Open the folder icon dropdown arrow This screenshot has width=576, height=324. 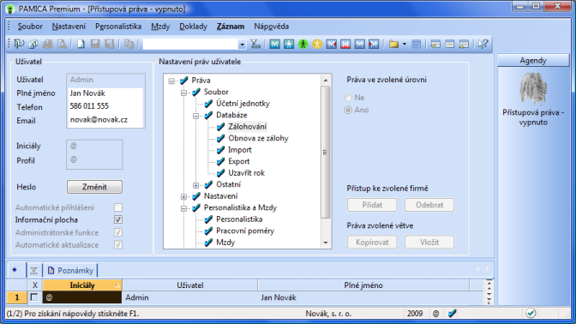coord(405,44)
